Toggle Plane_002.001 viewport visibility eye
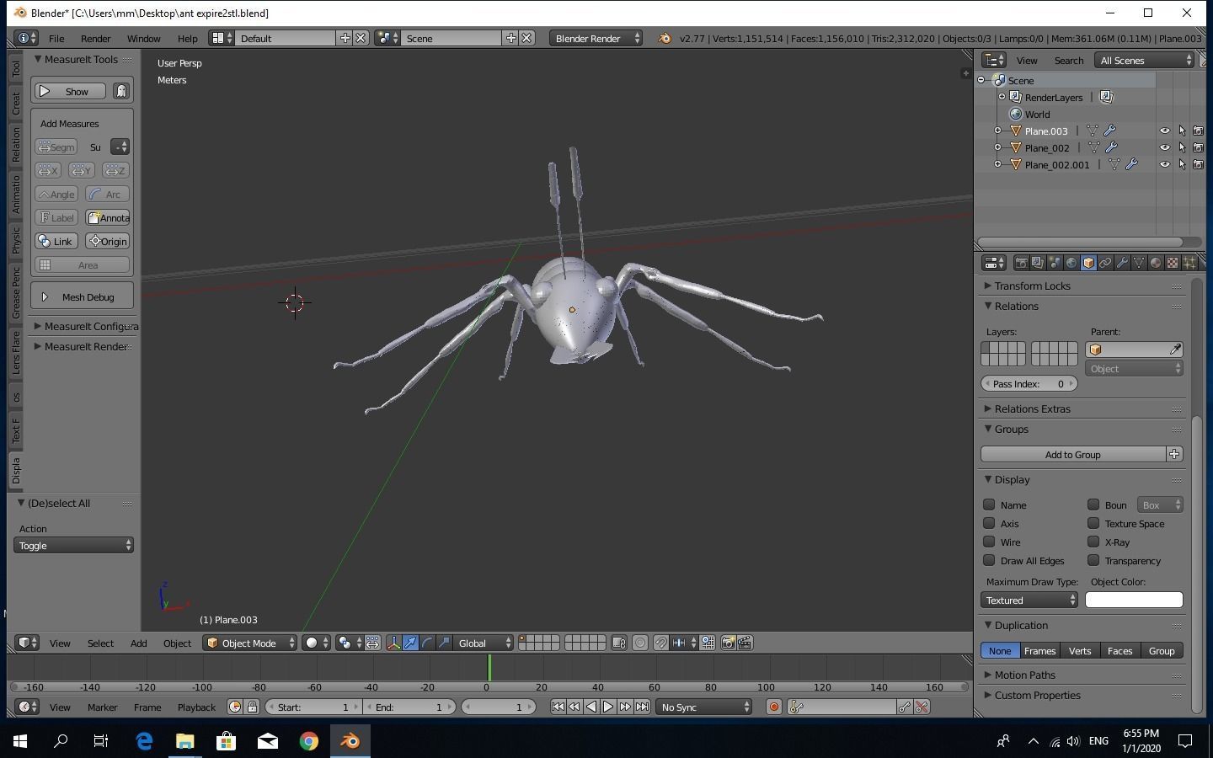 pos(1165,164)
